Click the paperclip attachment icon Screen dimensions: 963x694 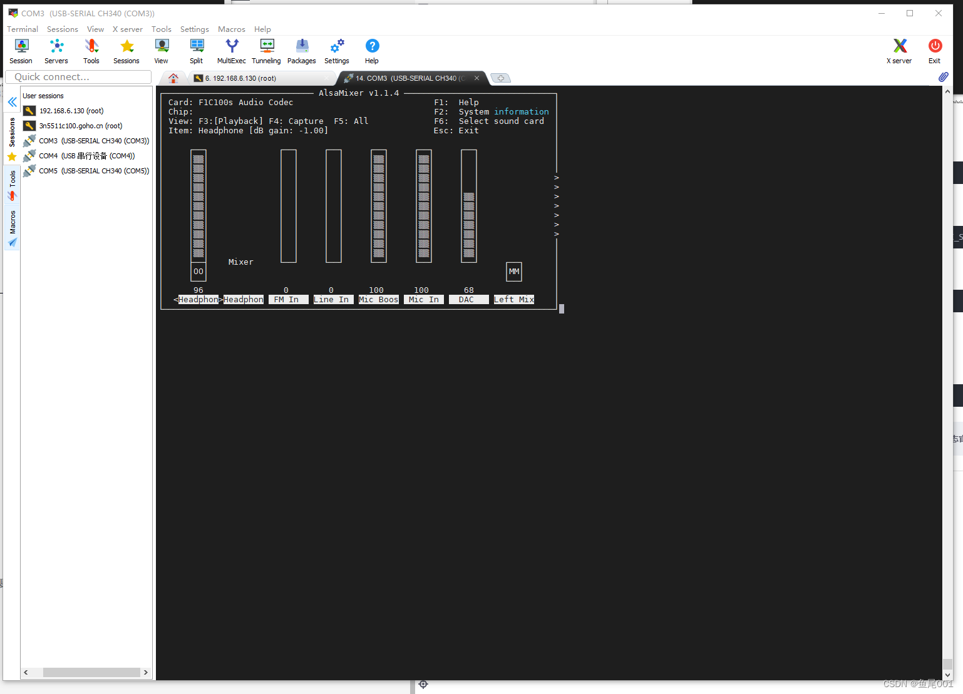[x=943, y=77]
